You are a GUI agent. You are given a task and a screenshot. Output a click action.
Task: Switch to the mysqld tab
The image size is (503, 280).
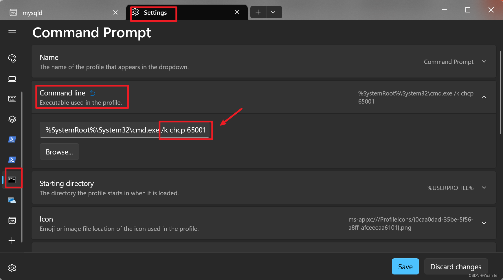pyautogui.click(x=63, y=12)
